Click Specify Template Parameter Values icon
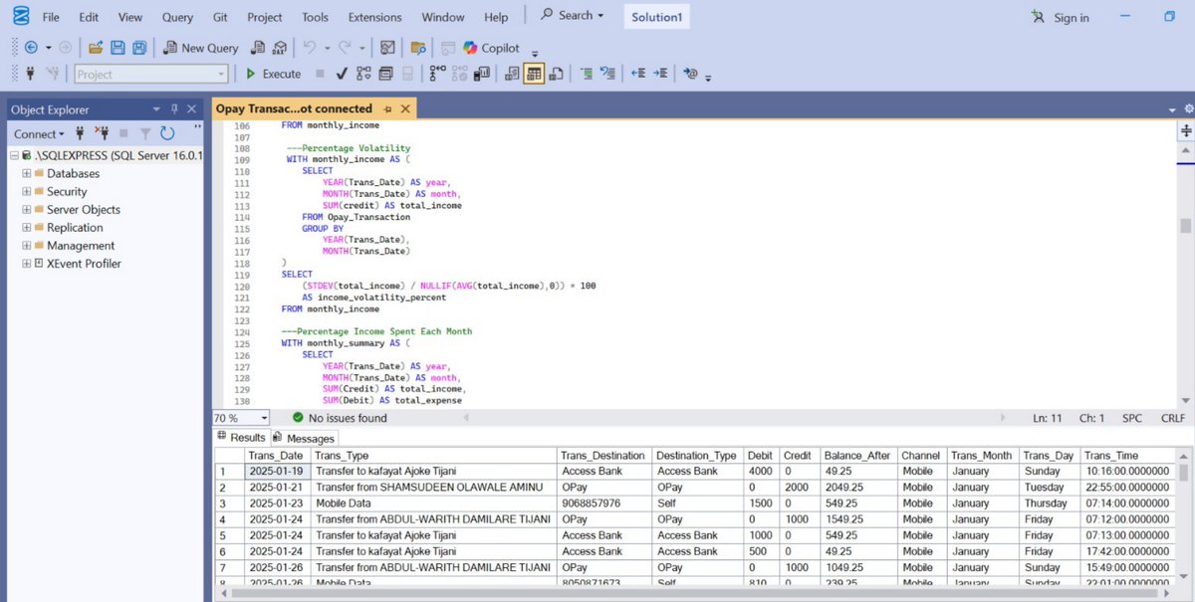1195x602 pixels. coord(691,74)
